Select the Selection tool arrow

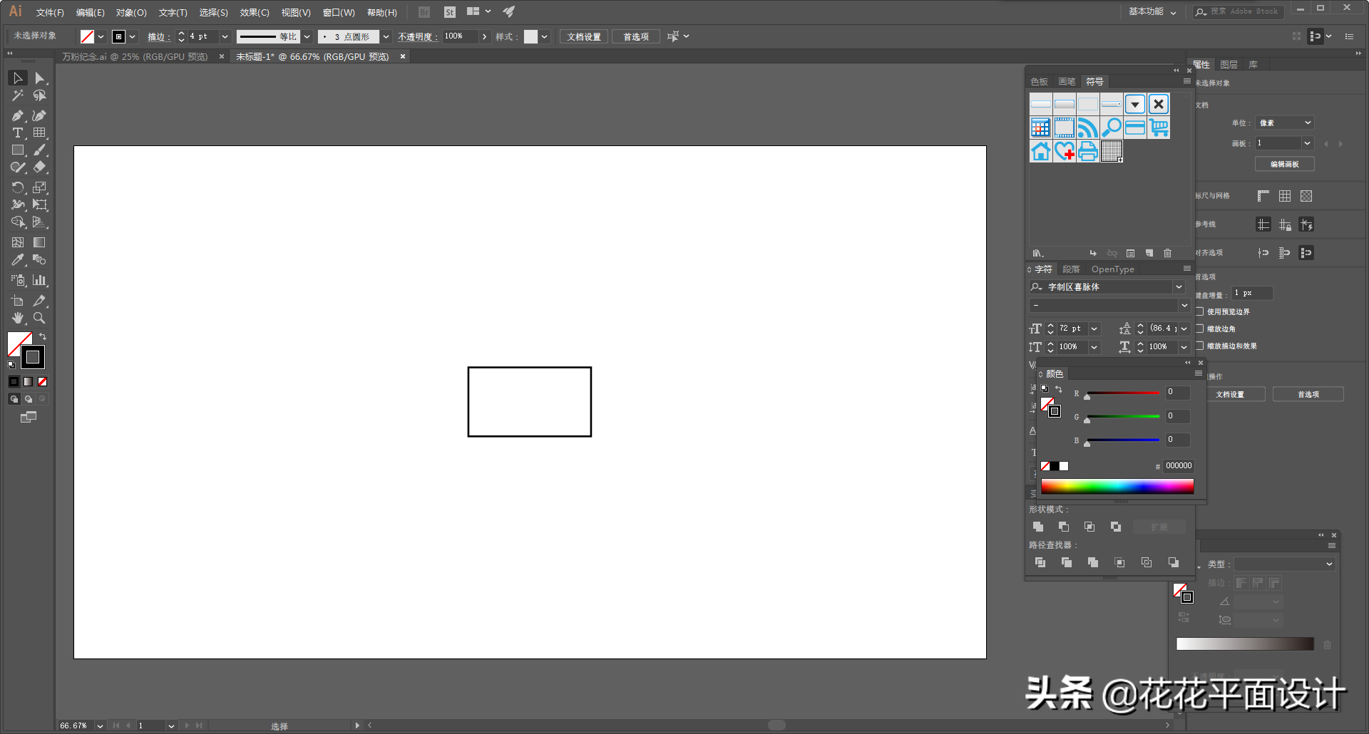pyautogui.click(x=18, y=78)
